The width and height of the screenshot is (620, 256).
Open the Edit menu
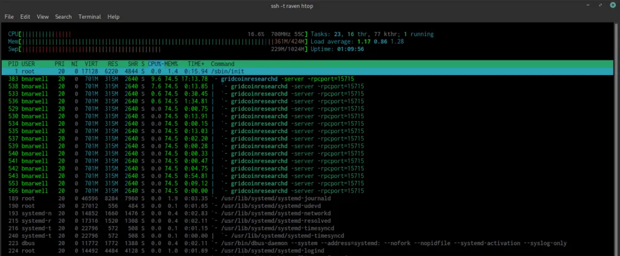tap(25, 17)
